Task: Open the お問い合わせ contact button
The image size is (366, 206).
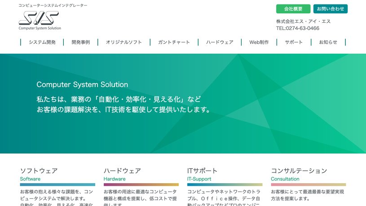Action: pyautogui.click(x=330, y=9)
